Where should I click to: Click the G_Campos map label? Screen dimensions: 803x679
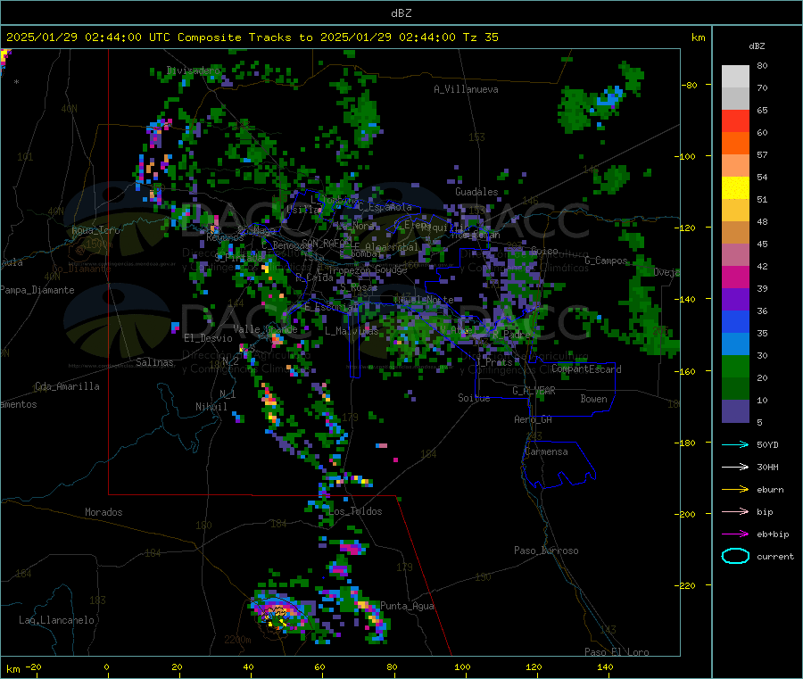point(606,261)
